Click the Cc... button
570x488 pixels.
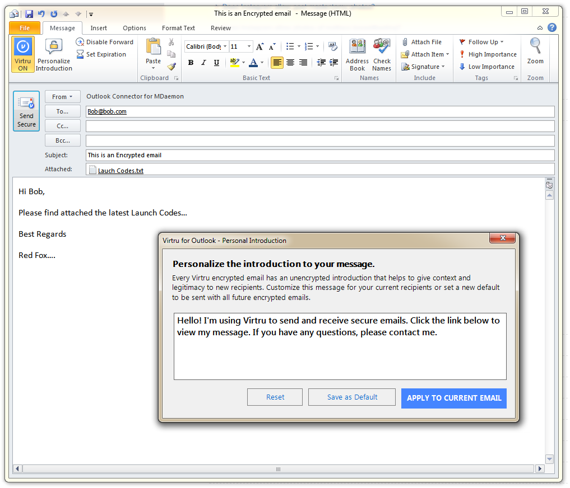(x=63, y=126)
